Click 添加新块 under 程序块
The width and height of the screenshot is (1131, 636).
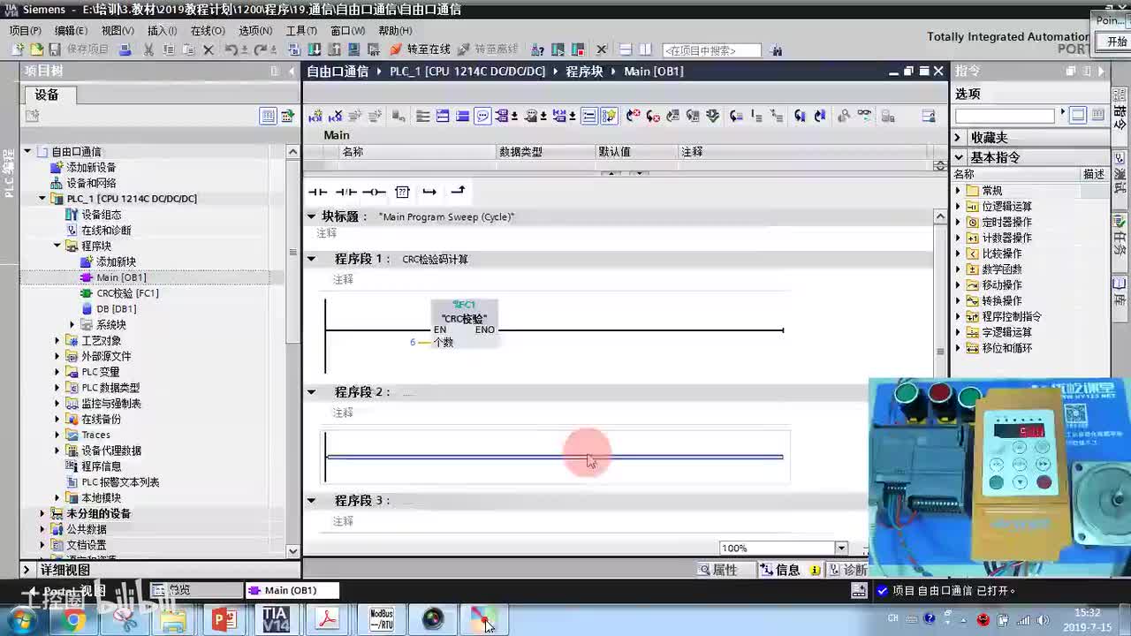[116, 261]
